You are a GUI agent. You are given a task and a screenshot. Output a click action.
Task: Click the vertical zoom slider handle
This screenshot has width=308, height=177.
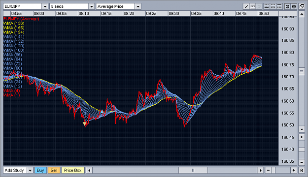pos(302,149)
